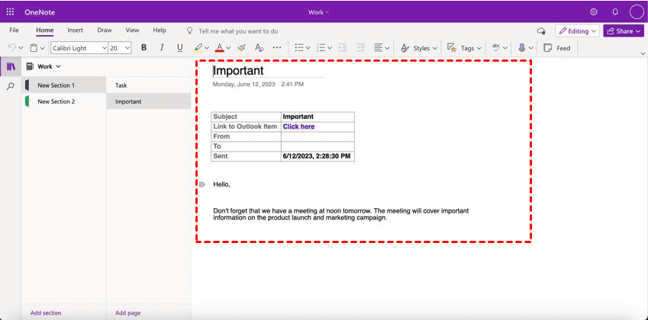The width and height of the screenshot is (648, 320).
Task: Open spelling options dropdown arrow
Action: click(x=505, y=48)
